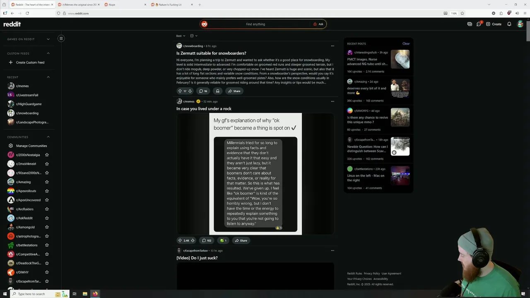
Task: View the award count on the memes post
Action: pyautogui.click(x=223, y=240)
